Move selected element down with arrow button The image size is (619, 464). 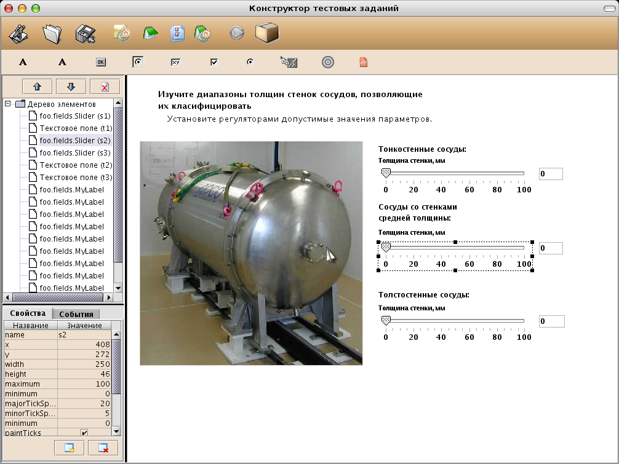[x=71, y=86]
